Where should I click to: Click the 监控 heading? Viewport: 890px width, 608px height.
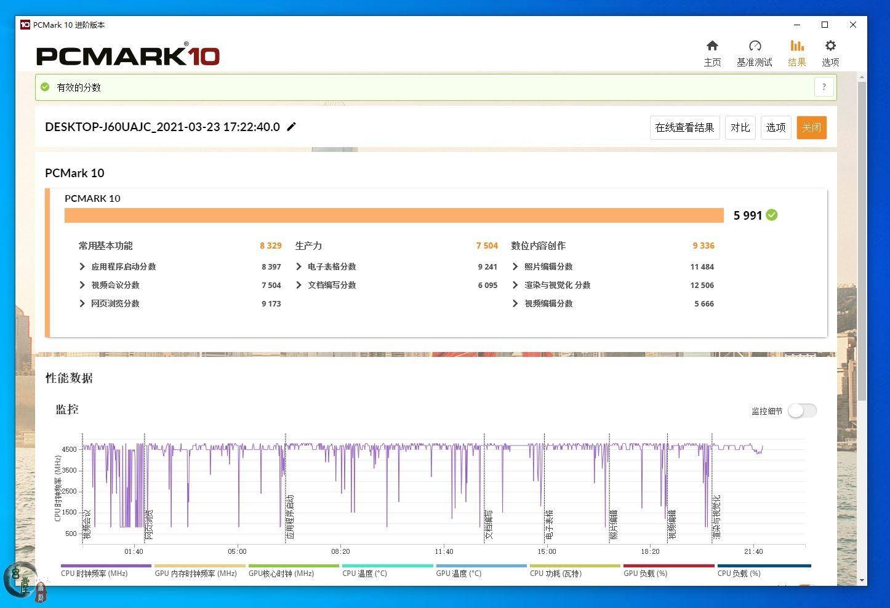pyautogui.click(x=67, y=409)
